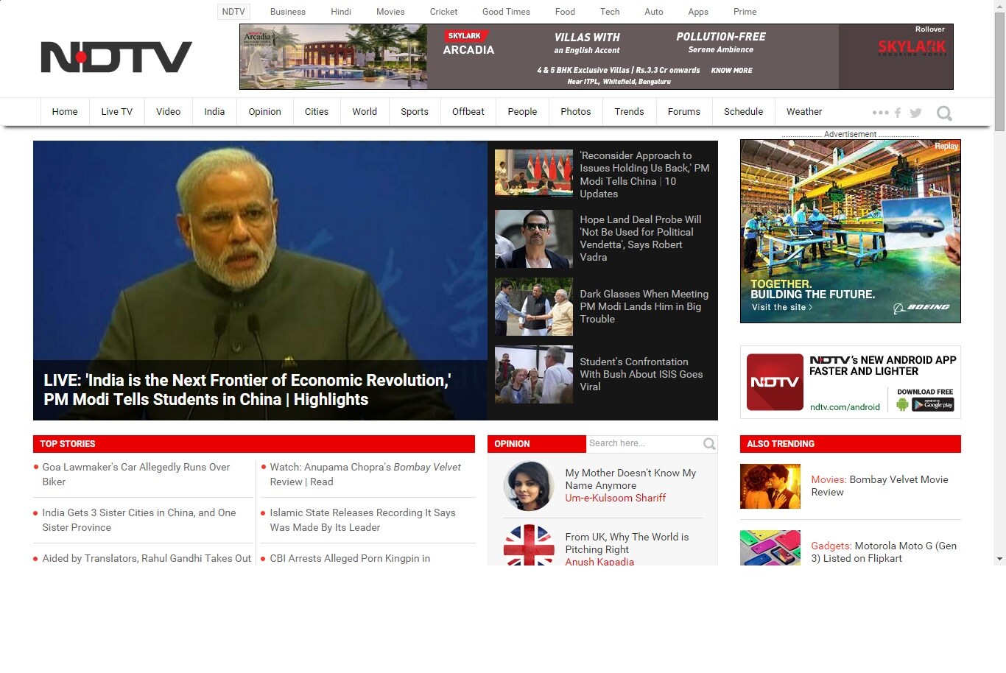Open CBI Arrests Alleged Porn Kingpin story

tap(350, 558)
